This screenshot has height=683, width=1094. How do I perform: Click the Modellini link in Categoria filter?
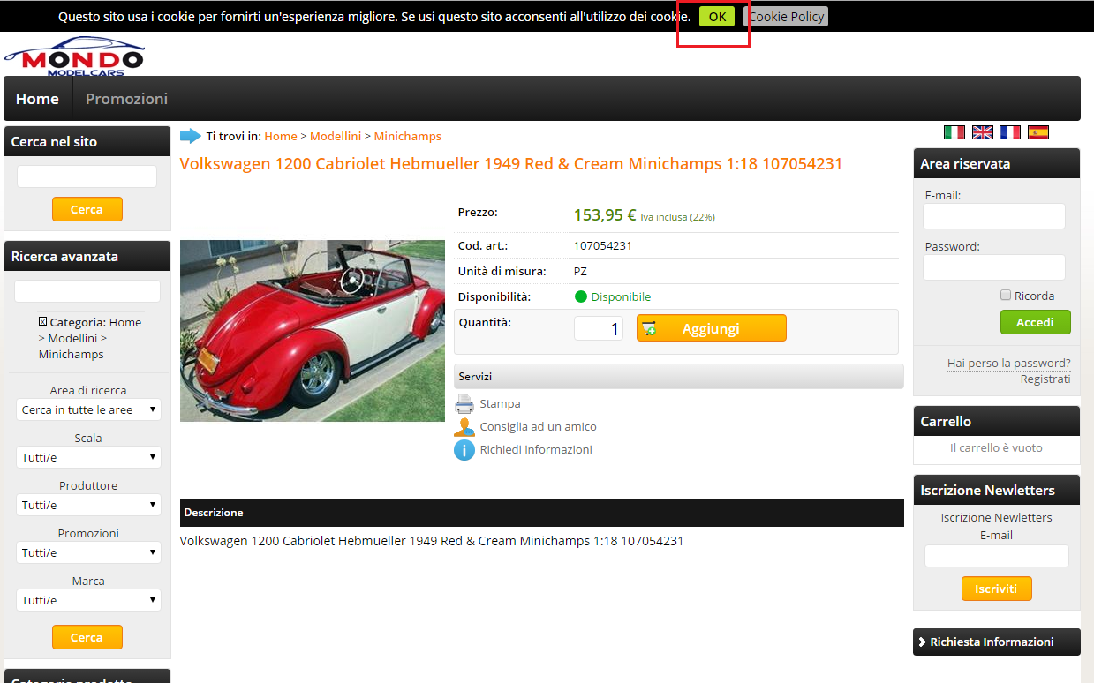(x=72, y=338)
